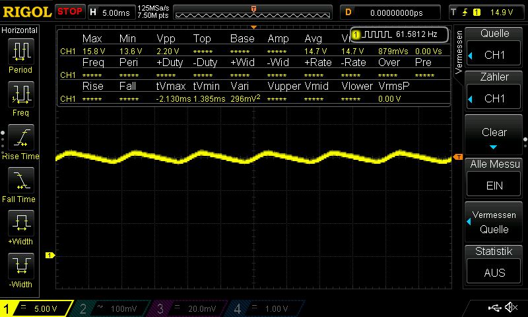Select channel 1 label at 5.00 V
Viewport: 528px width, 317px height.
point(36,308)
